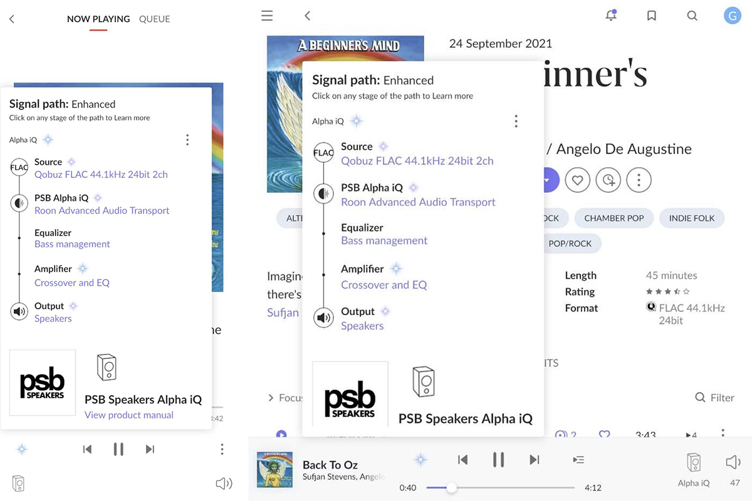Open search in top bar
Viewport: 752px width, 501px height.
[x=692, y=16]
